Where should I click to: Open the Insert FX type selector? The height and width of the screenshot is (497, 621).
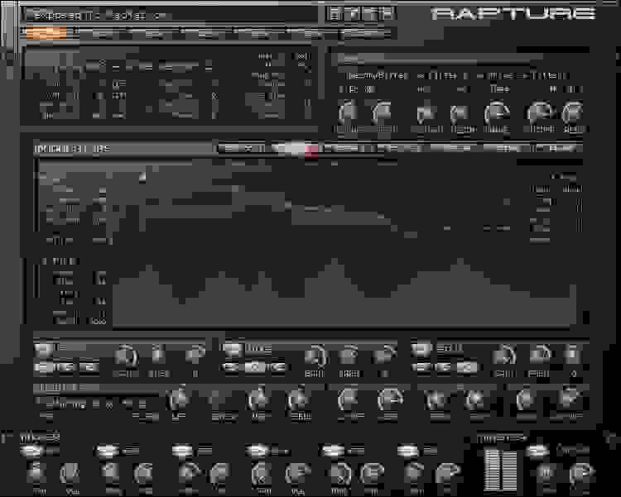click(93, 403)
